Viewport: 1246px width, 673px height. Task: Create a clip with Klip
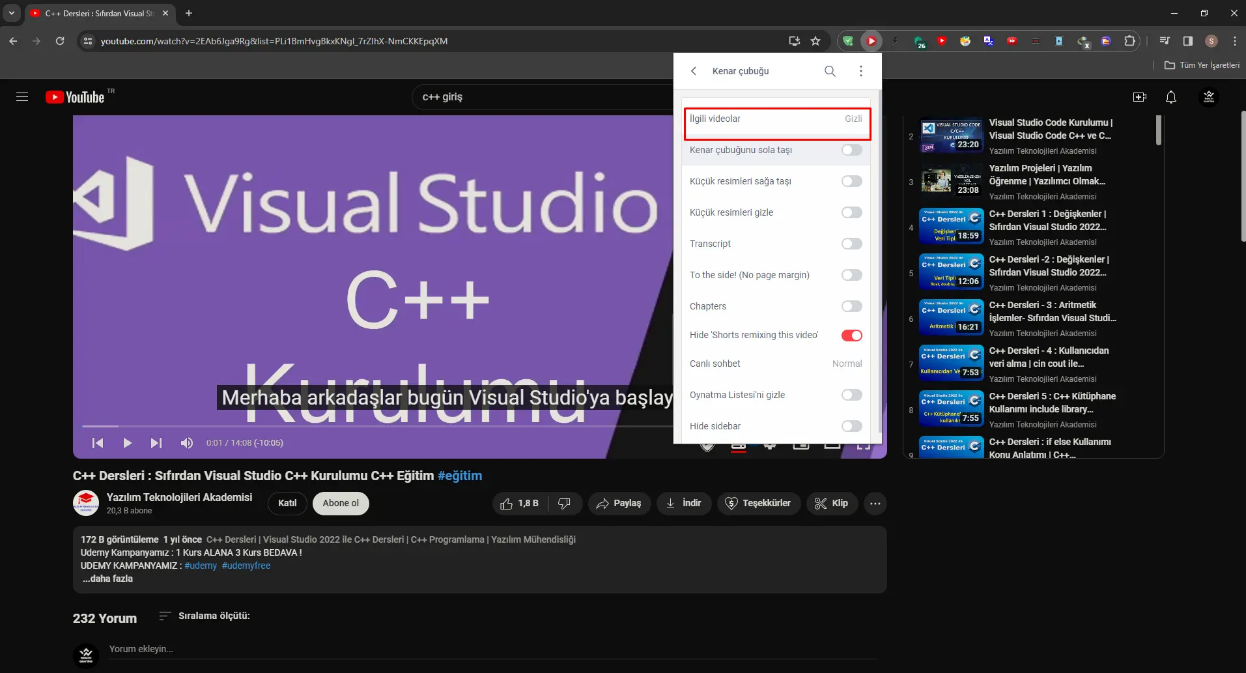832,504
